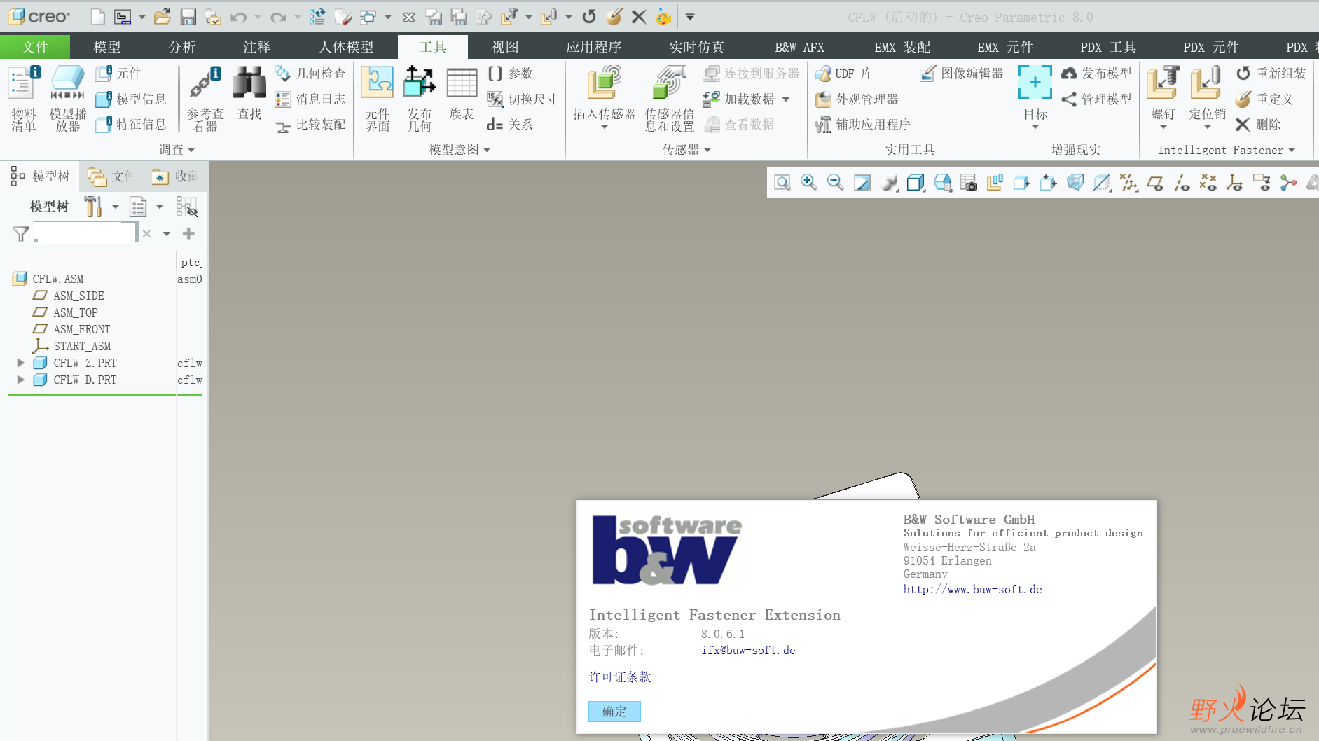This screenshot has width=1319, height=741.
Task: Toggle coordinate system display in view toolbar
Action: pyautogui.click(x=1235, y=183)
